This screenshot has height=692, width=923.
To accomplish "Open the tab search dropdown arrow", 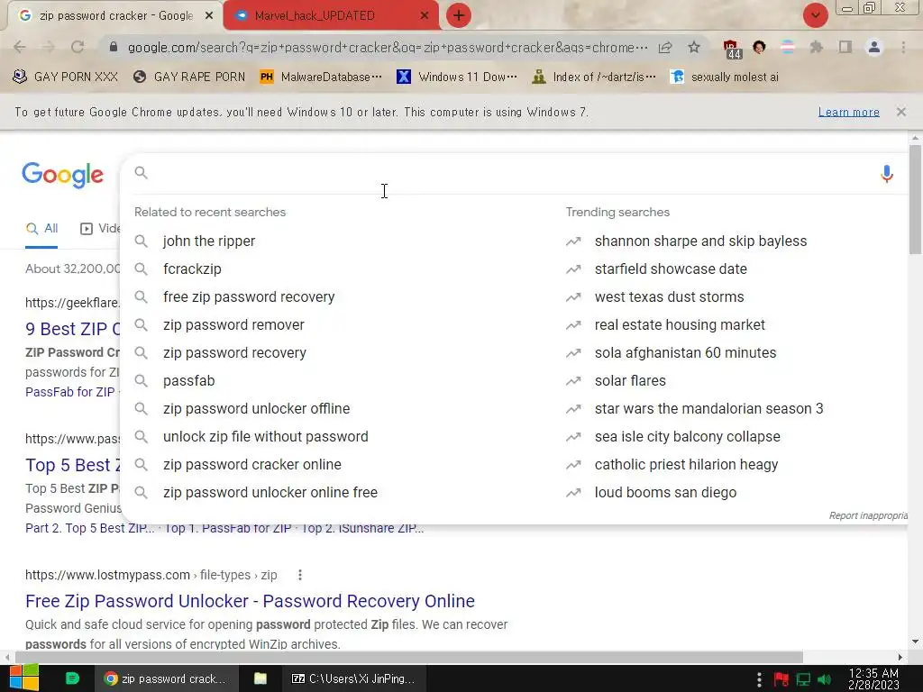I will pos(816,16).
